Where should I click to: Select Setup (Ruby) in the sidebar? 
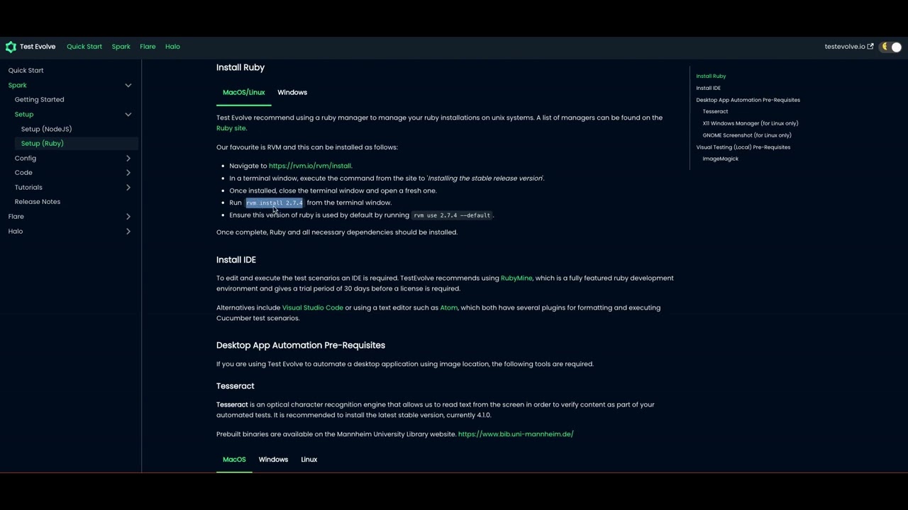[x=43, y=144]
